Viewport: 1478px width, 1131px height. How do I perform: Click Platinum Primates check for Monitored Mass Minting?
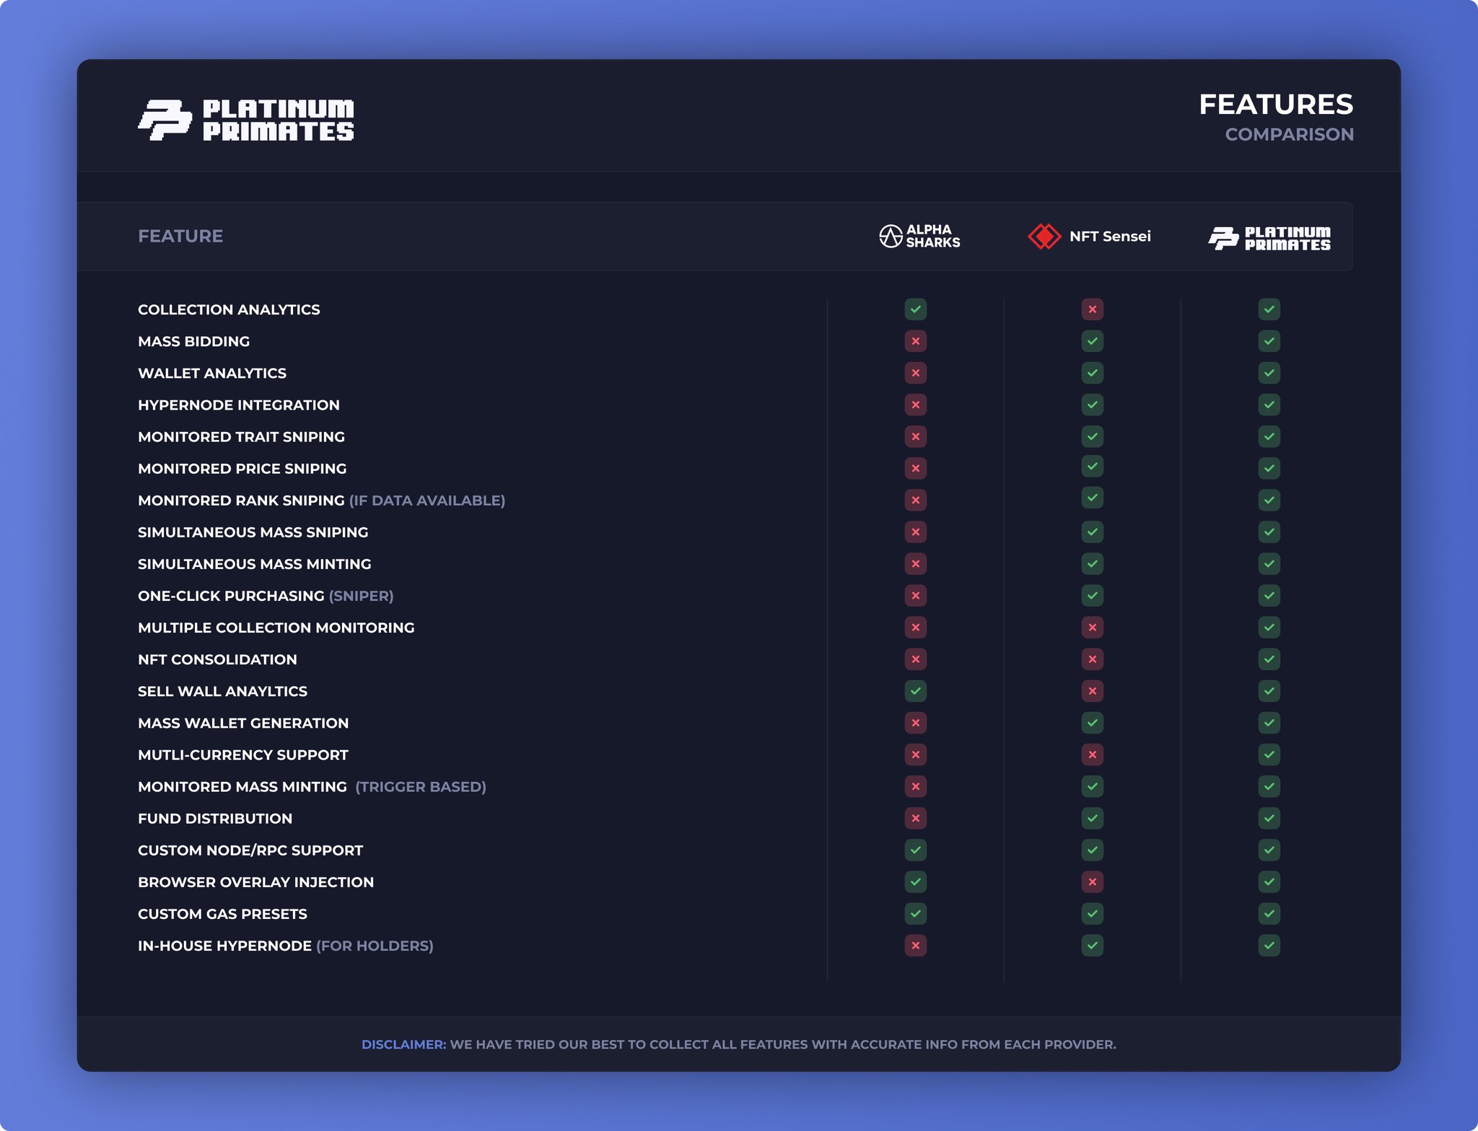[1269, 786]
